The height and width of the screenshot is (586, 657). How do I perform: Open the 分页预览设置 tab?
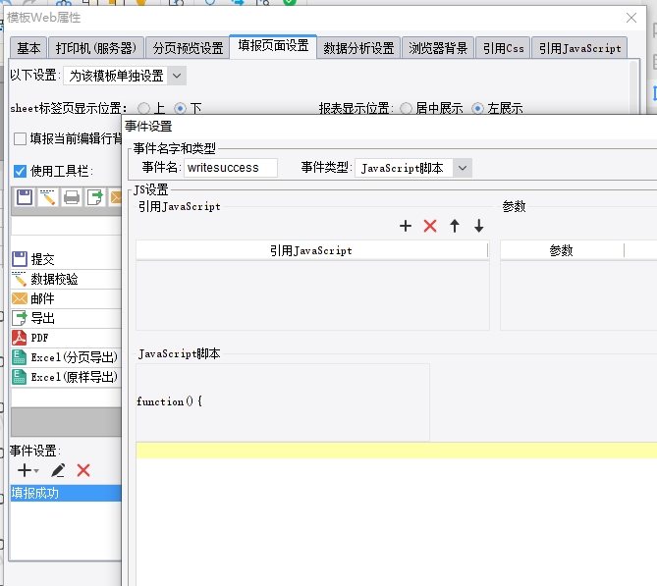tap(188, 48)
